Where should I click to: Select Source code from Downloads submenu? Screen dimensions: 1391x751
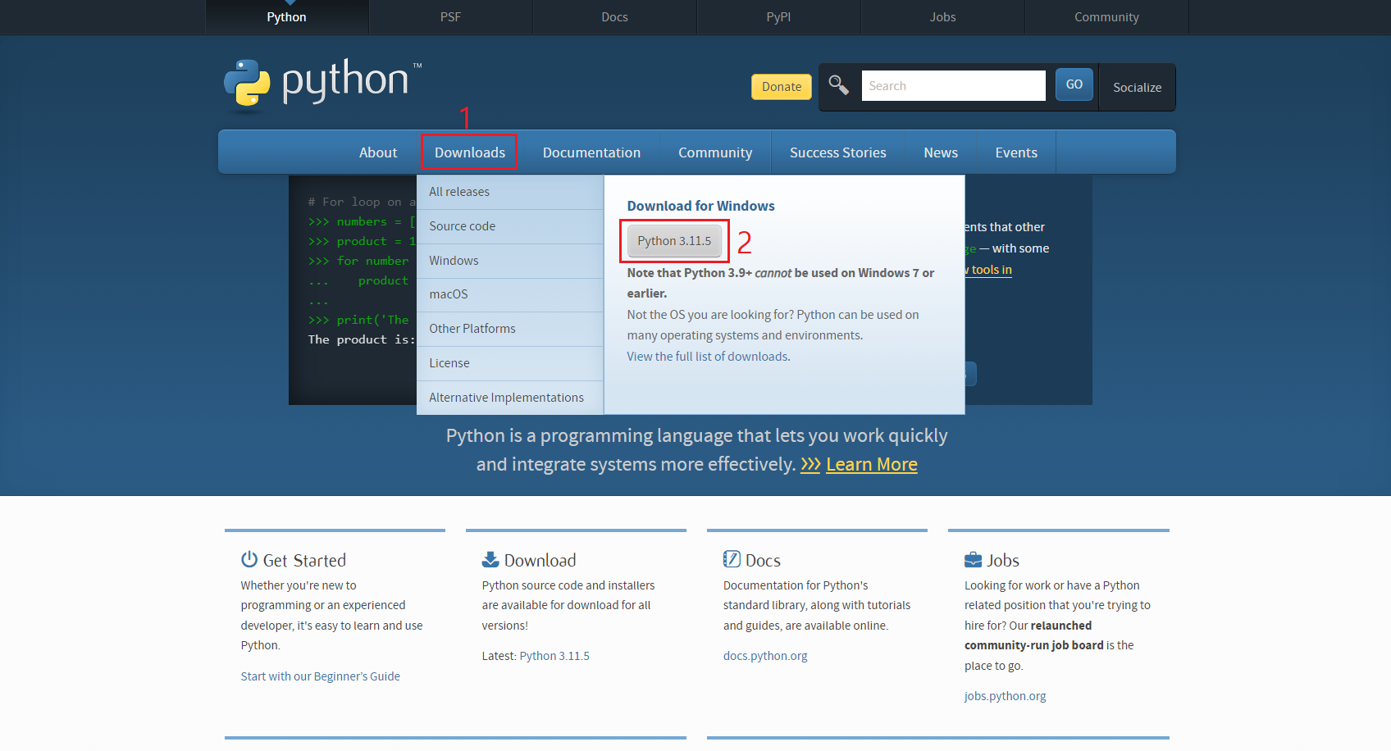pos(510,226)
